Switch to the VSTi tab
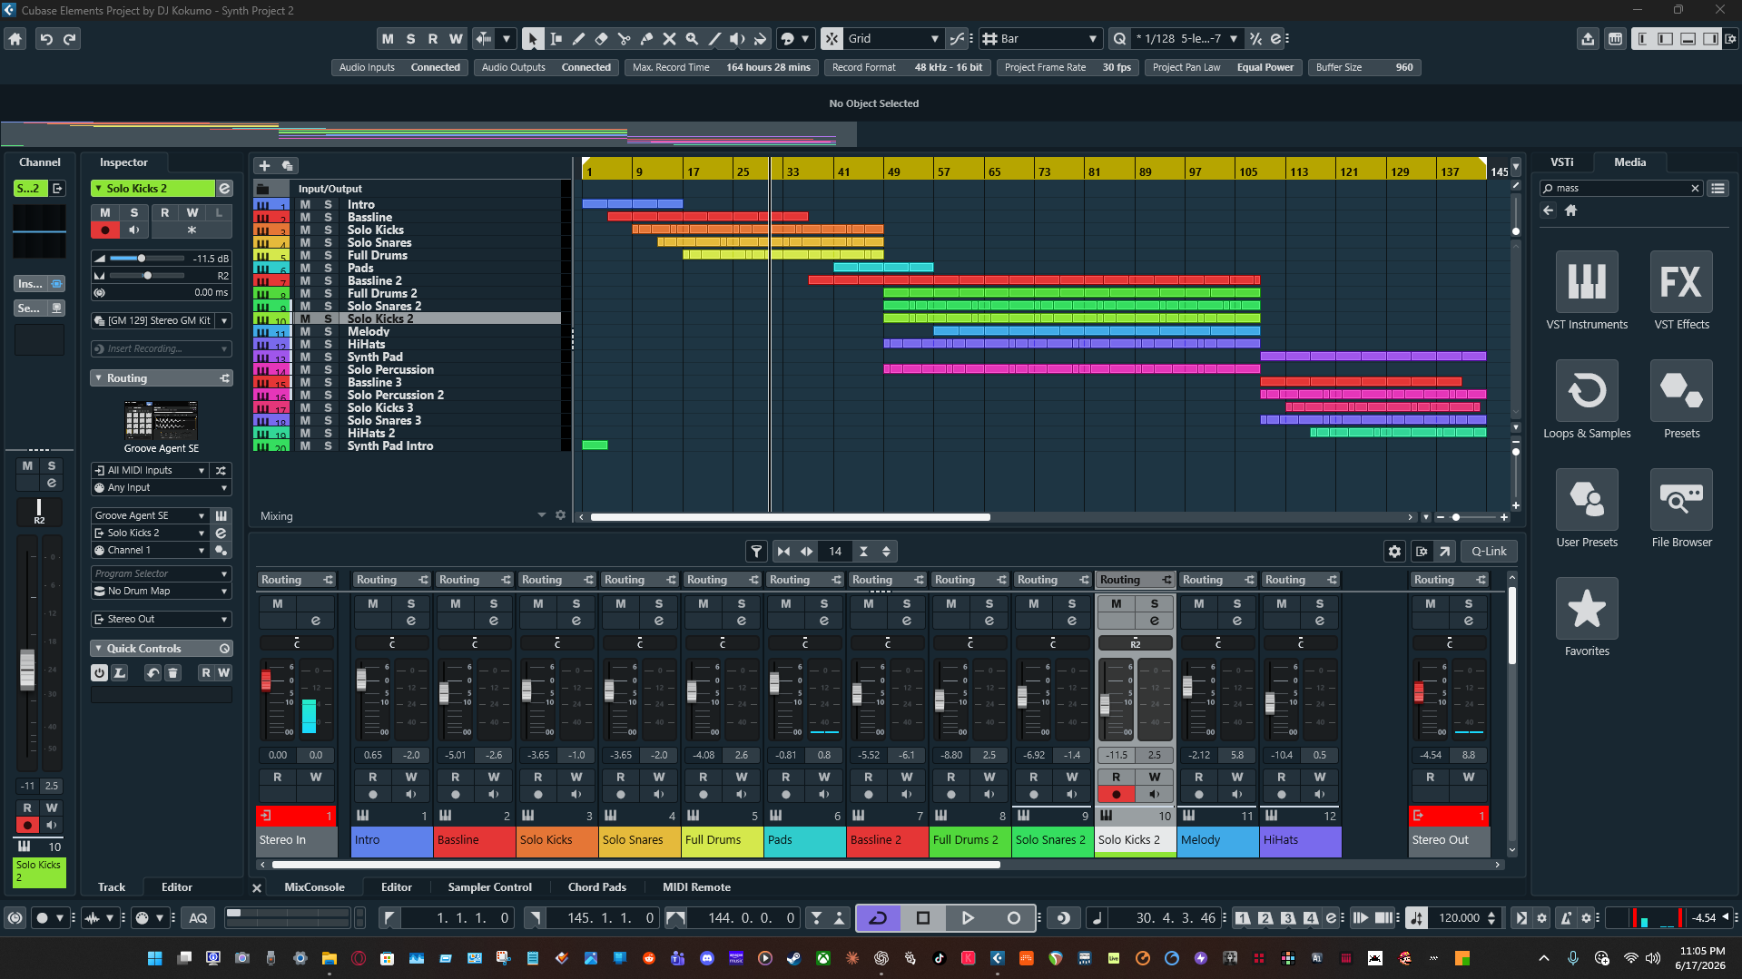This screenshot has width=1742, height=979. pos(1561,162)
